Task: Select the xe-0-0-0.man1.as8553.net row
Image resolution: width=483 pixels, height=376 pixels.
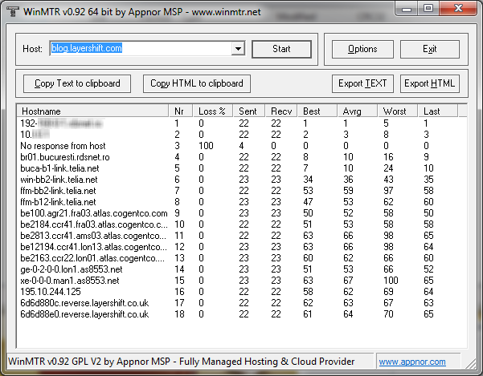Action: click(242, 281)
